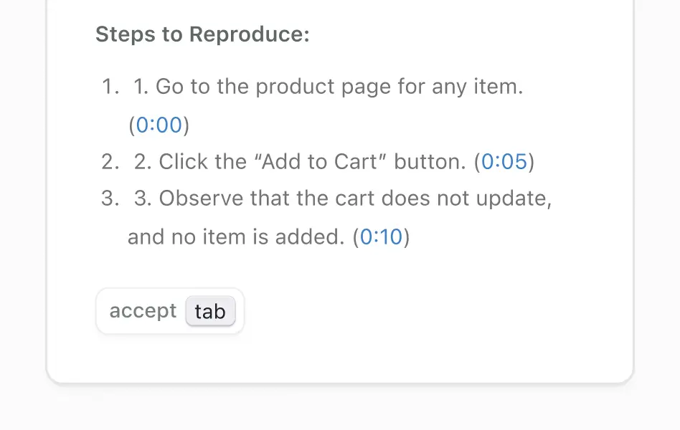Follow the 0:10 timestamp link
680x430 pixels.
coord(381,236)
